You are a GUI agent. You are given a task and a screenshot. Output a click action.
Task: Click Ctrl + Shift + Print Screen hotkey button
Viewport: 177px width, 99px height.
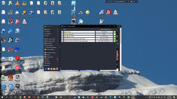pos(104,41)
